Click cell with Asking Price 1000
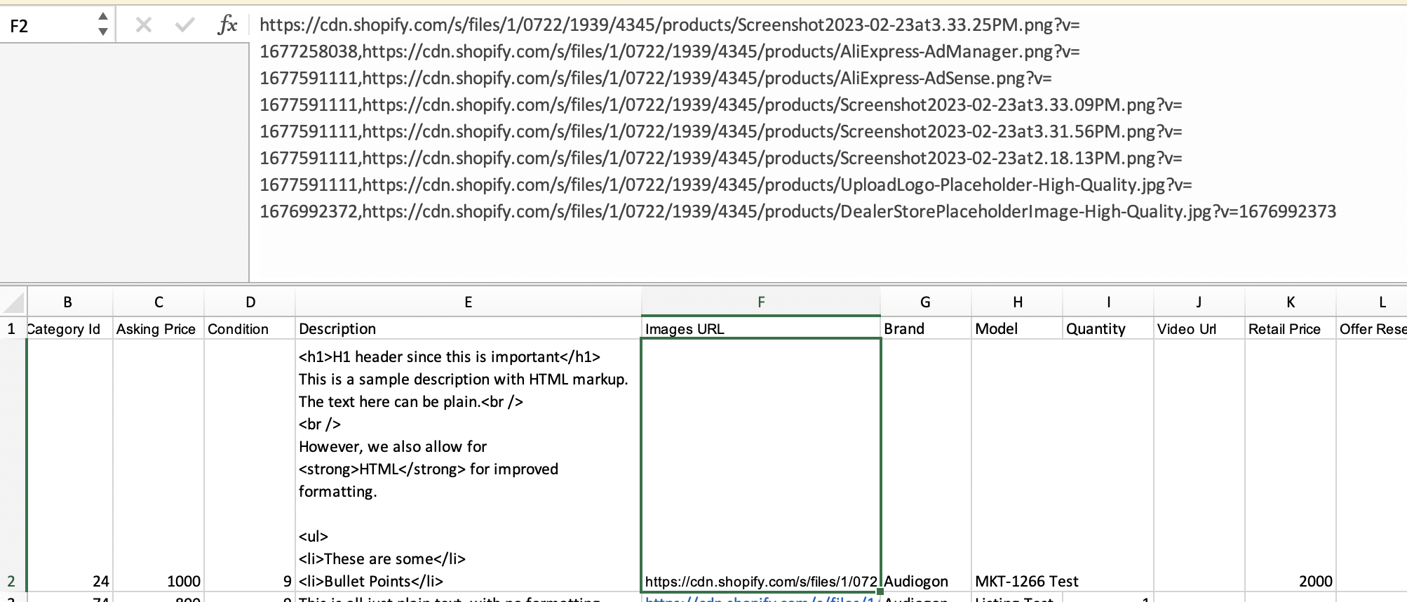 159,466
